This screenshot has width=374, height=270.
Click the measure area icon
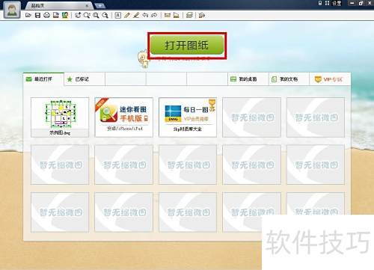point(177,16)
